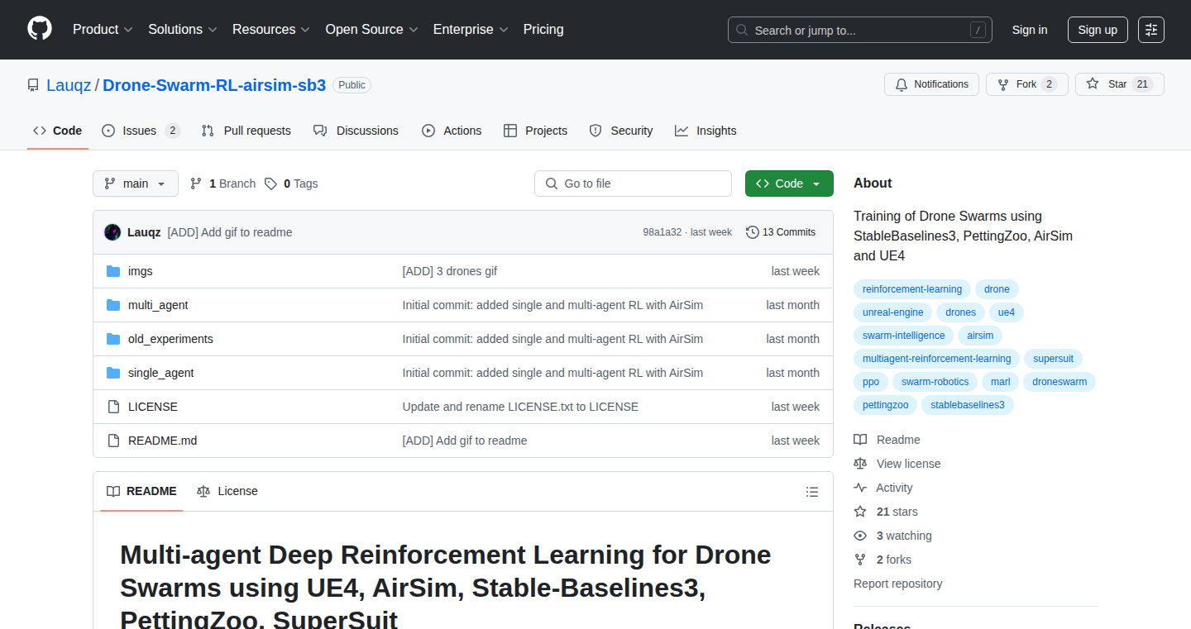
Task: Click the commit history clock icon
Action: pos(752,232)
